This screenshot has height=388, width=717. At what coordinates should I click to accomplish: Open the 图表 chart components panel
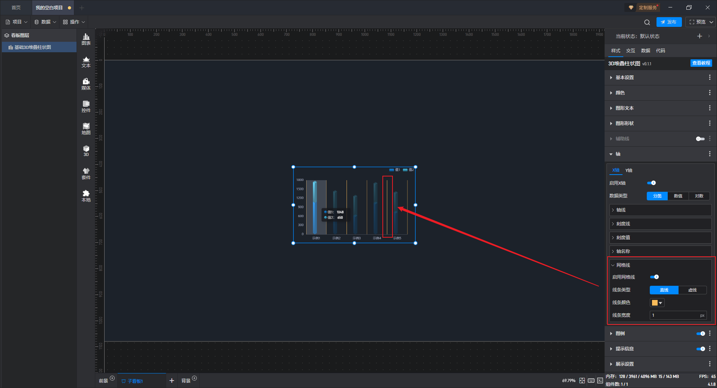pyautogui.click(x=86, y=39)
